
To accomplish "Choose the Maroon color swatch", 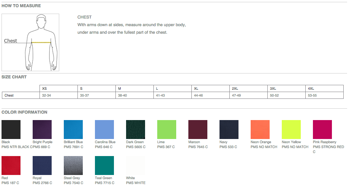I will coord(198,130).
